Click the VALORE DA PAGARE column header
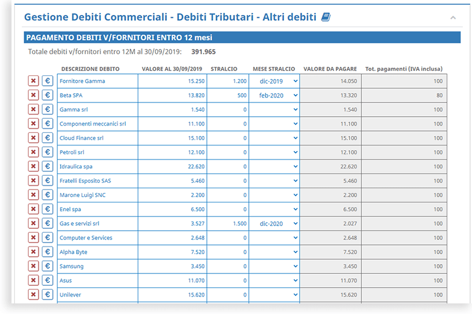472x314 pixels. [330, 69]
